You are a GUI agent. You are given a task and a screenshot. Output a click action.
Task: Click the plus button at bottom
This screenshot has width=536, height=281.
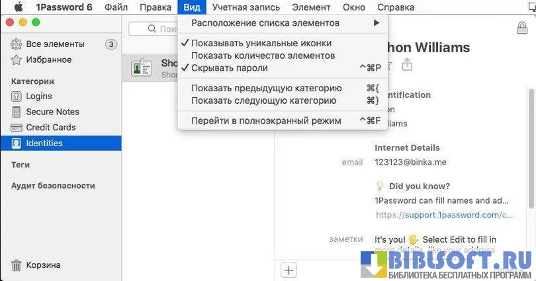289,269
